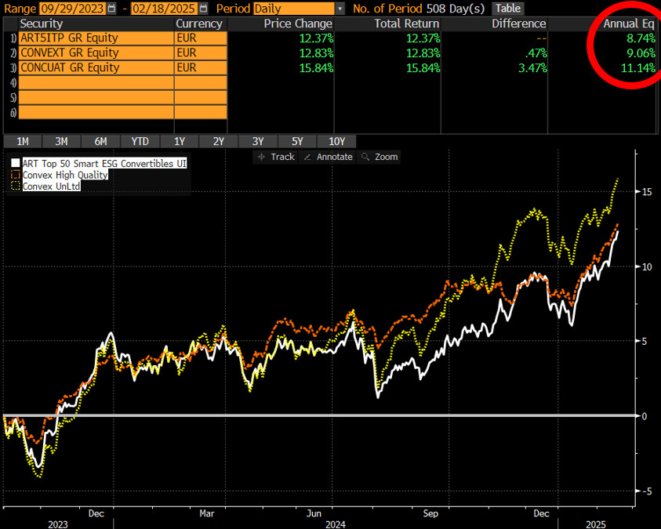Click the EUR currency cell for ART5ITP

201,38
